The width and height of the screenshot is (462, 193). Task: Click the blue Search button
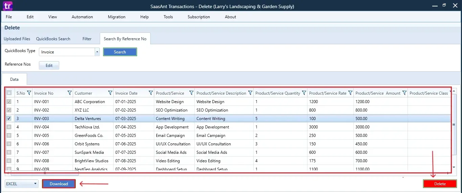pos(120,52)
